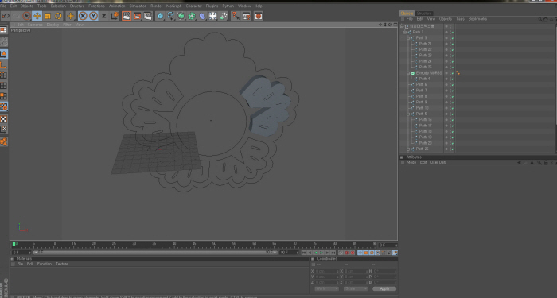Toggle green checkmark for Extrude NURBS

coord(453,73)
